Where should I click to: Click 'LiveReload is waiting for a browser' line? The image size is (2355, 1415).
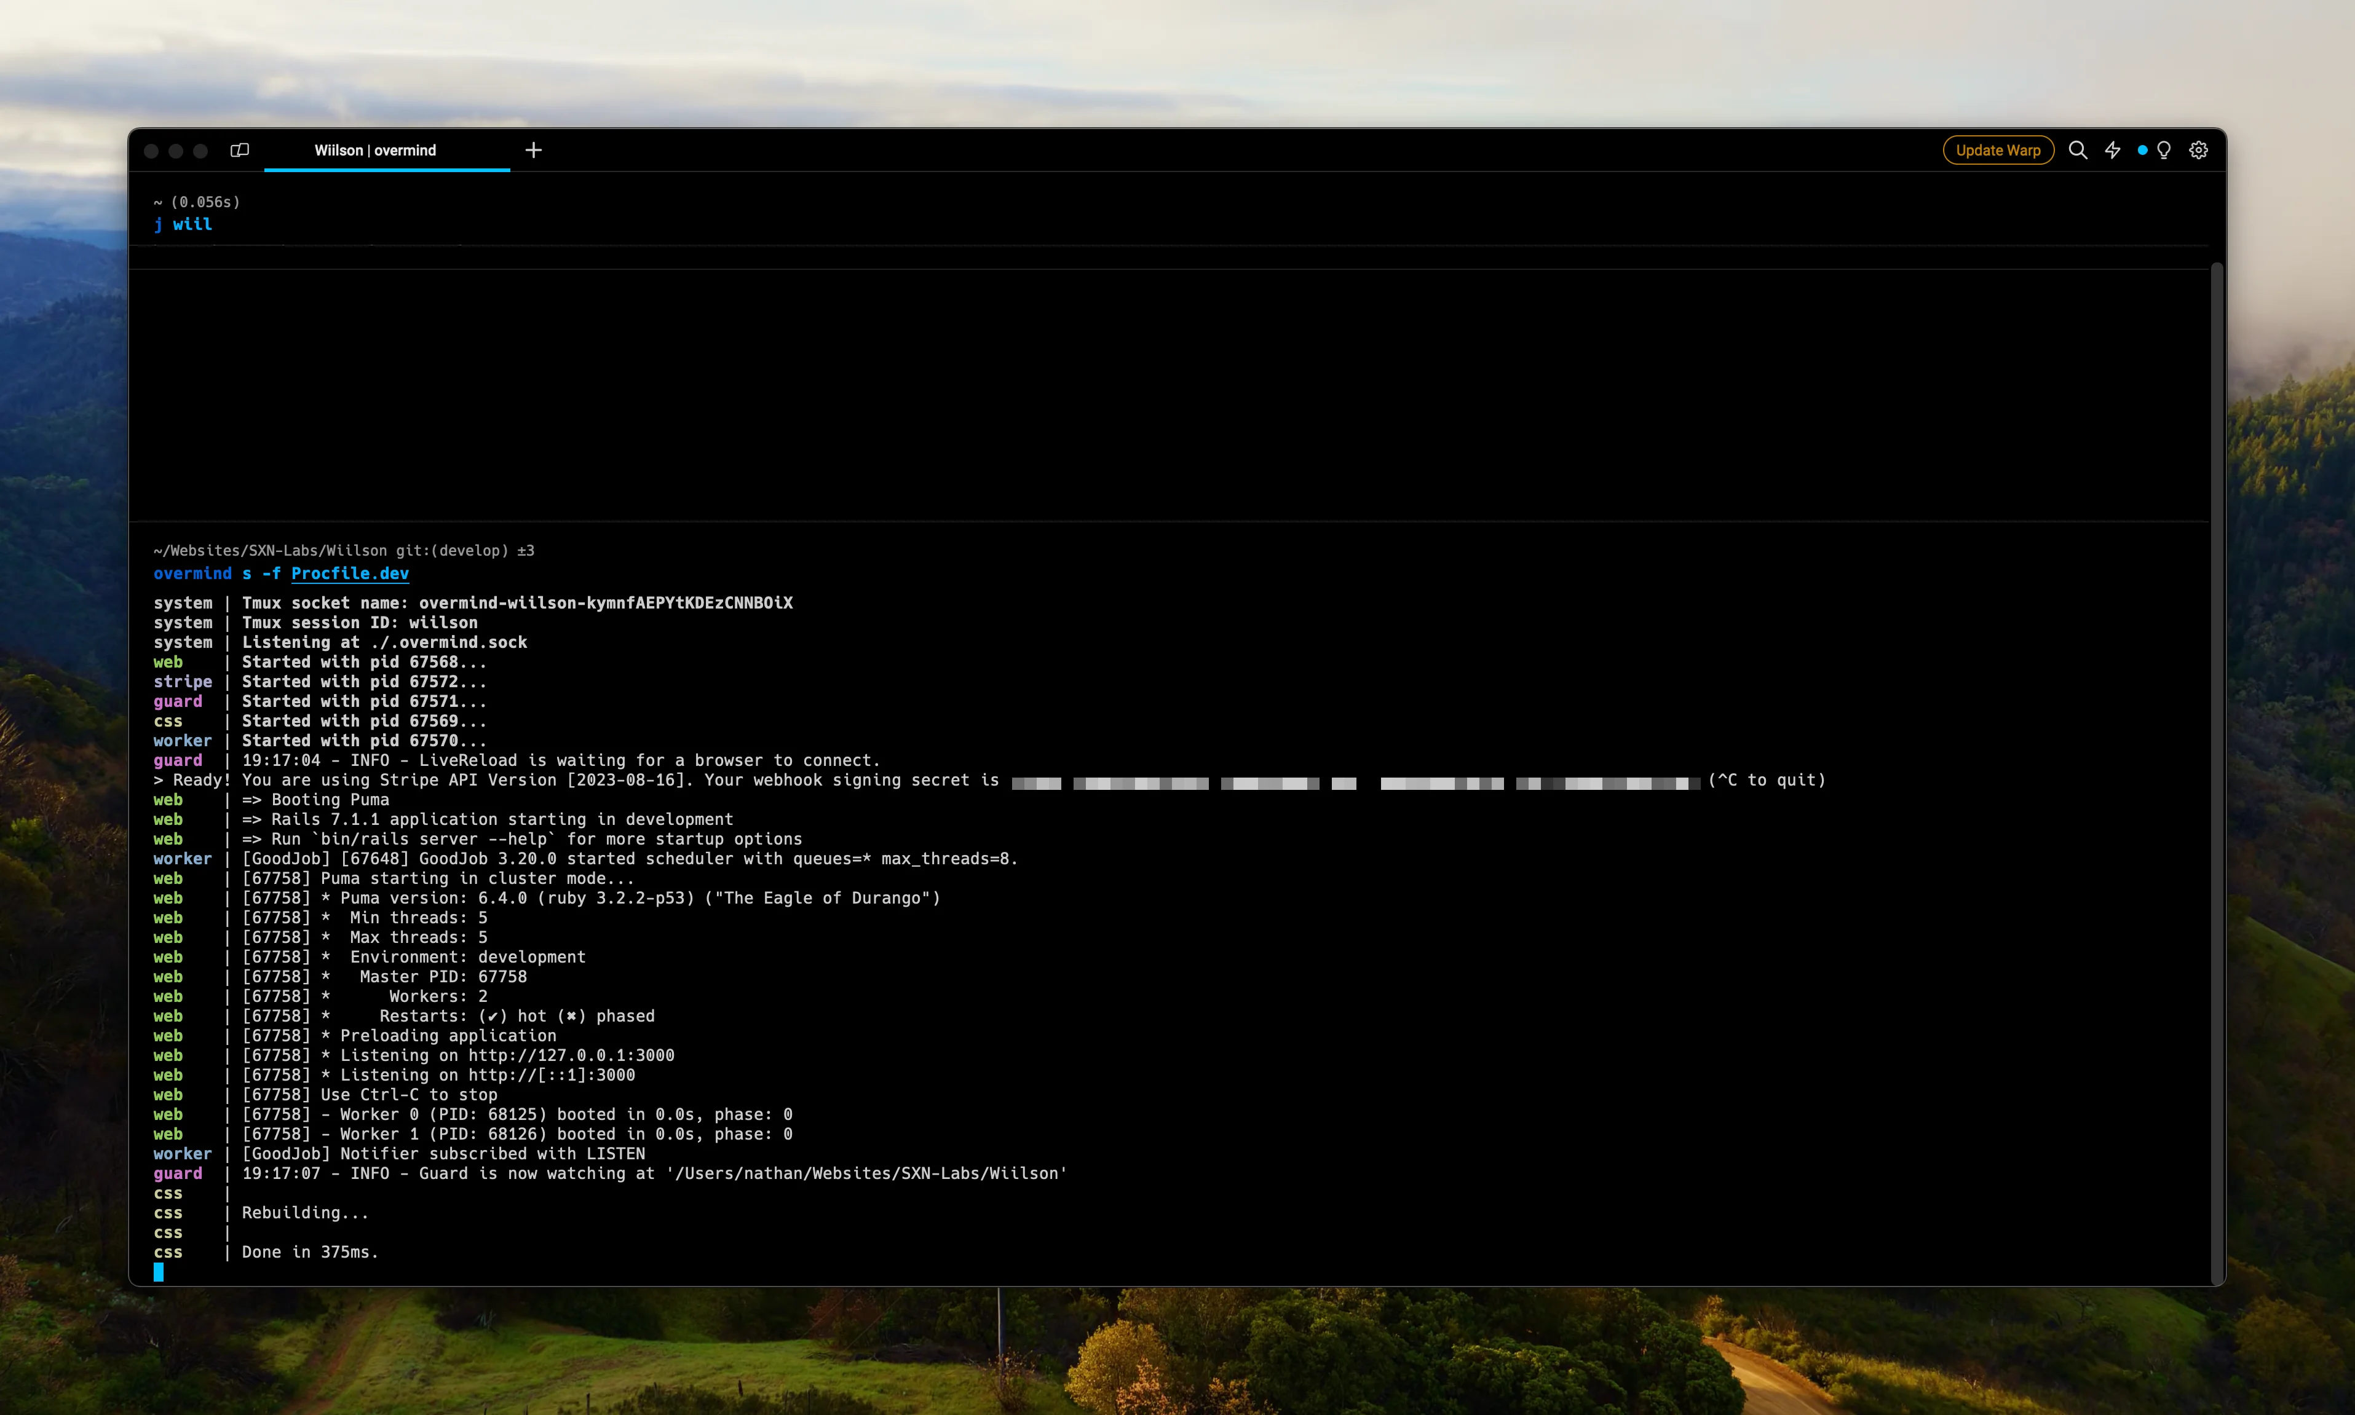[561, 761]
